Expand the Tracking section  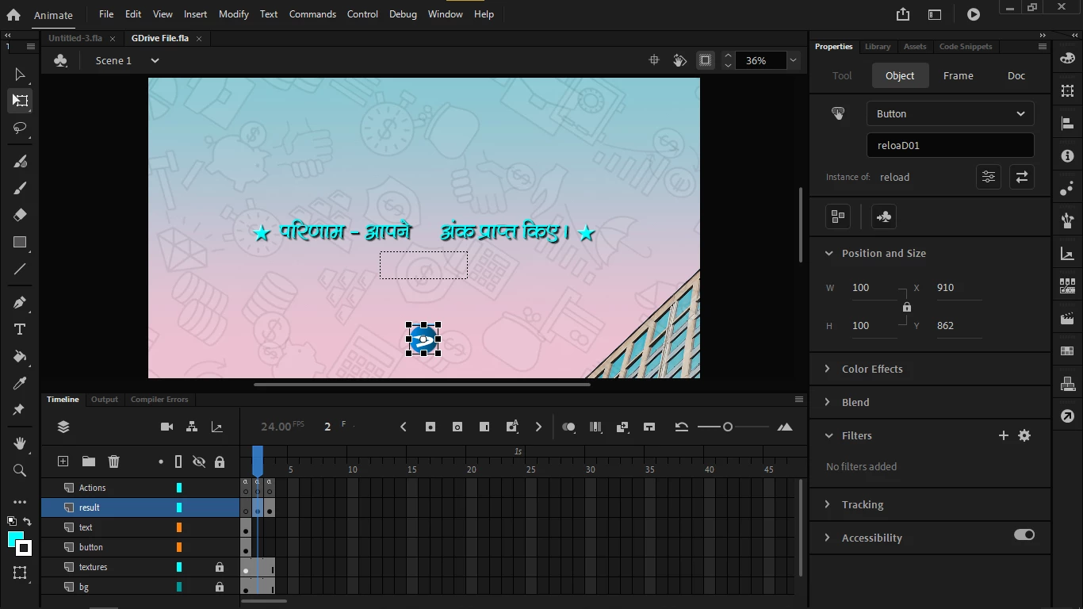[829, 504]
